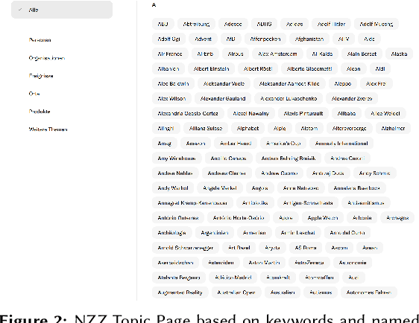The height and width of the screenshot is (323, 419).
Task: Select the Alexander Gauland tag
Action: point(223,99)
